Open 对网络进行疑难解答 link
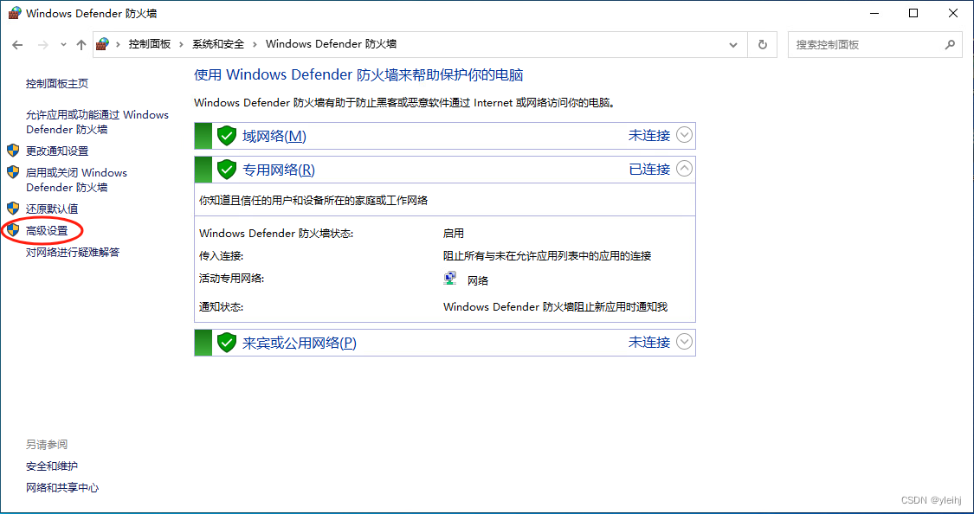The image size is (974, 514). point(73,252)
